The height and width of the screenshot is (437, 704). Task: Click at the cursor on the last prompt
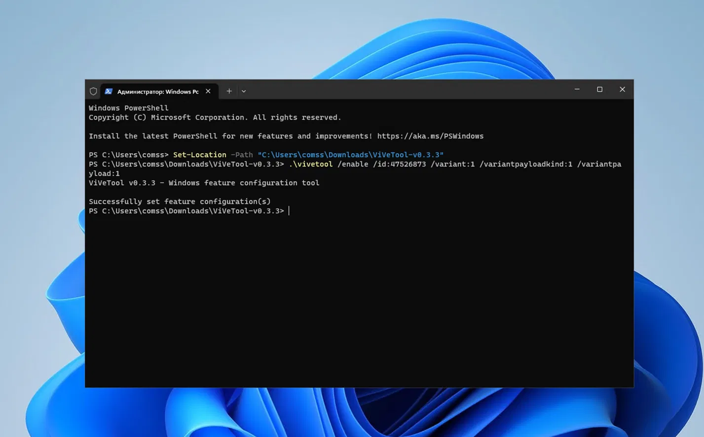tap(289, 211)
